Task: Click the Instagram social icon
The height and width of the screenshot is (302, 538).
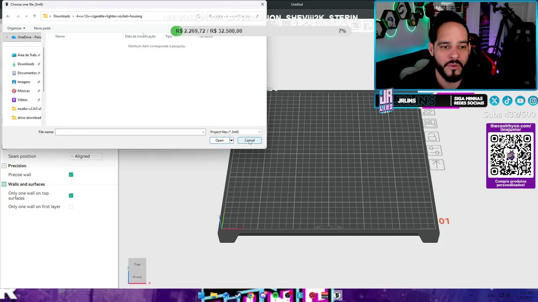Action: 533,101
